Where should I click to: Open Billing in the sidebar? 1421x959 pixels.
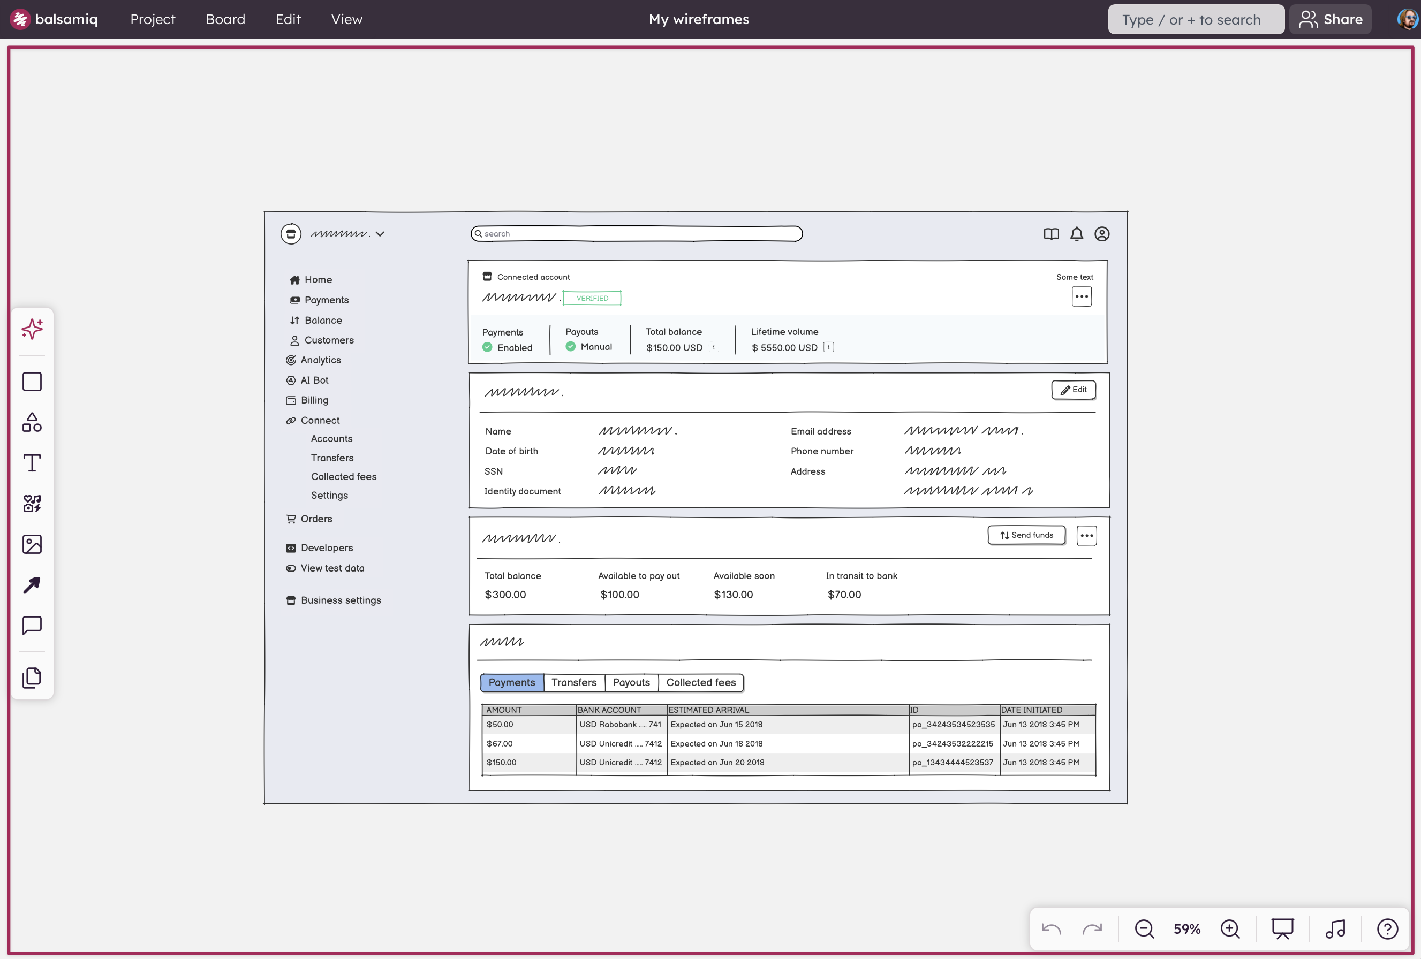tap(307, 400)
